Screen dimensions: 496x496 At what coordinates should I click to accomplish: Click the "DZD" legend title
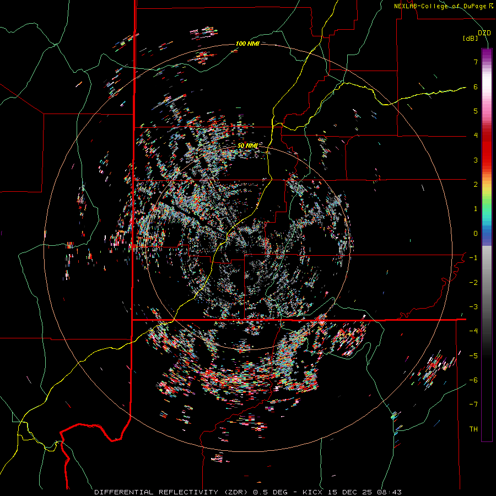[x=484, y=33]
